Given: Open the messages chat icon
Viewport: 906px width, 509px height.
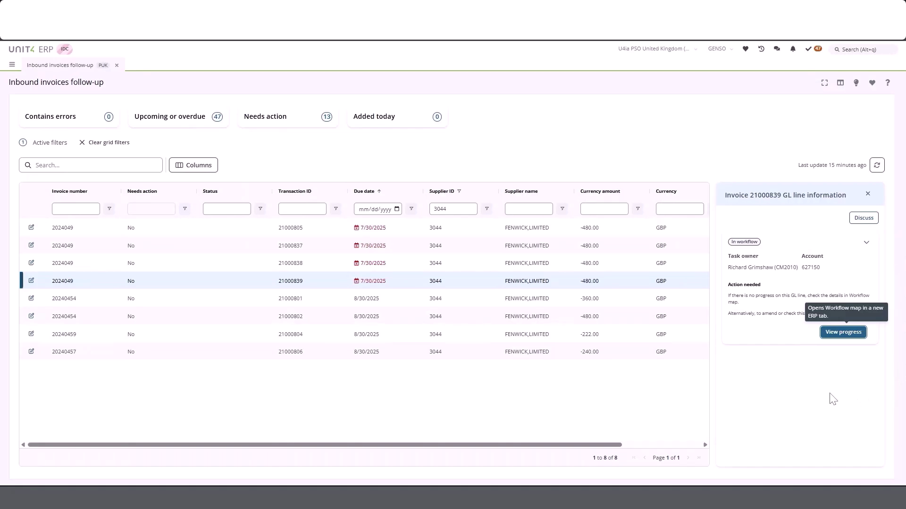Looking at the screenshot, I should [x=777, y=49].
